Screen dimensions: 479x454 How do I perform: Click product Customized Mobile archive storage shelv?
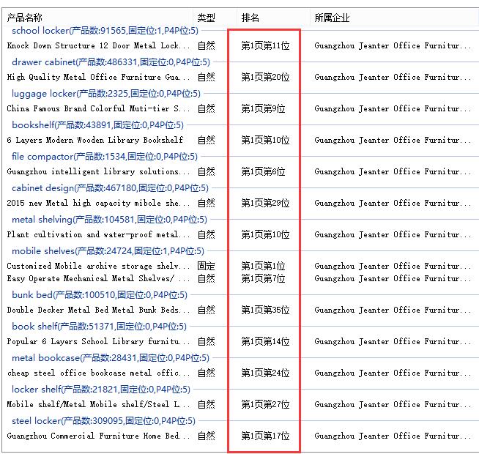coord(98,266)
